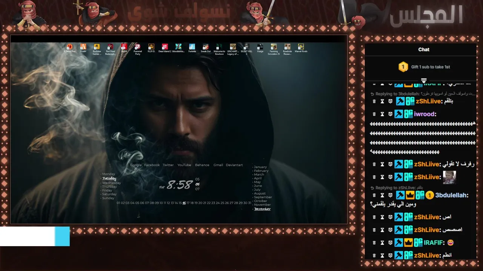Select Sunday in the weekday list

pos(108,198)
